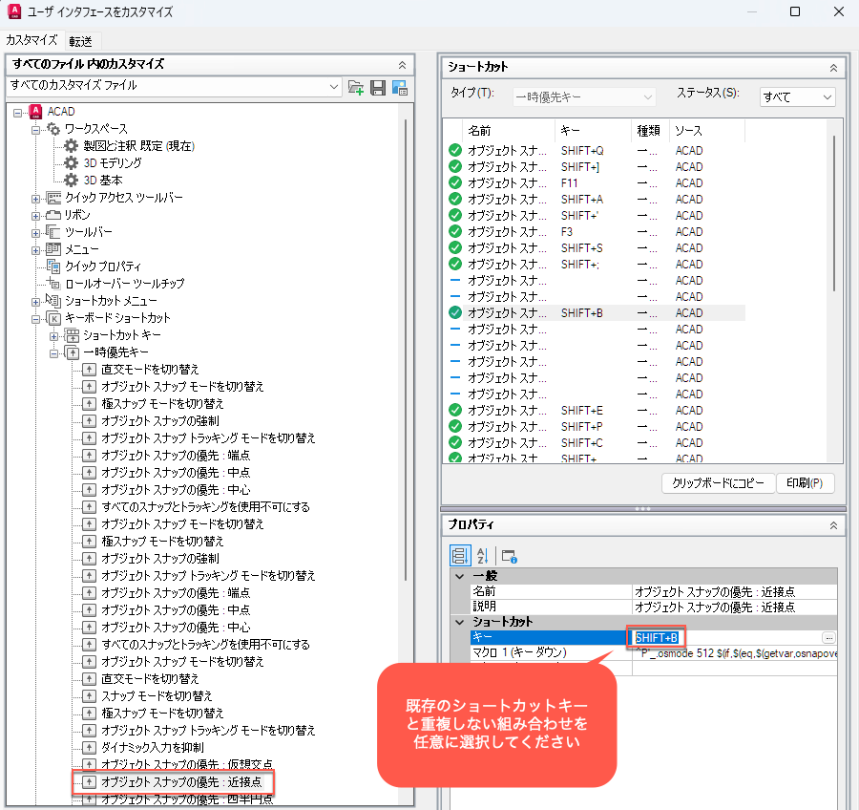The width and height of the screenshot is (859, 810).
Task: Expand the リボン tree node
Action: (x=34, y=214)
